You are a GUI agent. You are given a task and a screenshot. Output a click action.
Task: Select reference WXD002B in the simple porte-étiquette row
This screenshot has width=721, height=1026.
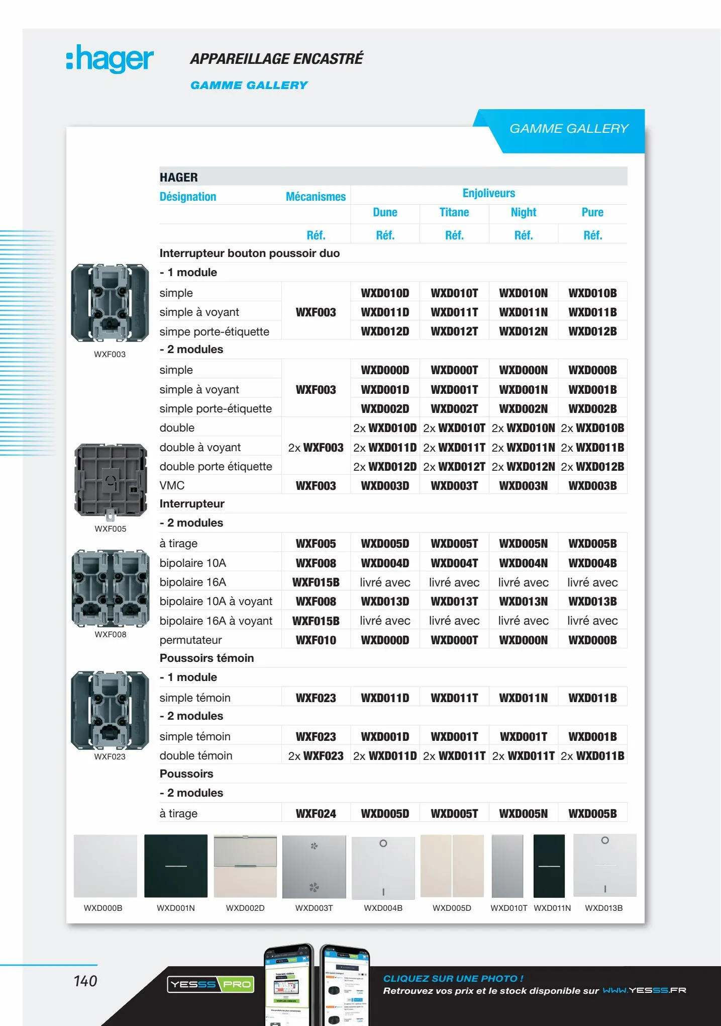point(592,409)
